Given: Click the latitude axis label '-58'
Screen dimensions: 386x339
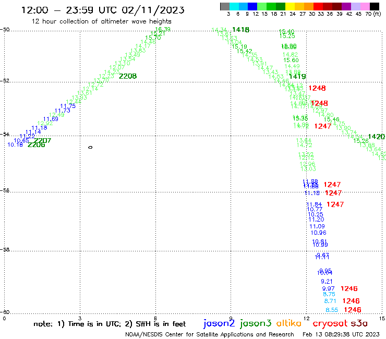Looking at the screenshot, I should pyautogui.click(x=5, y=250).
